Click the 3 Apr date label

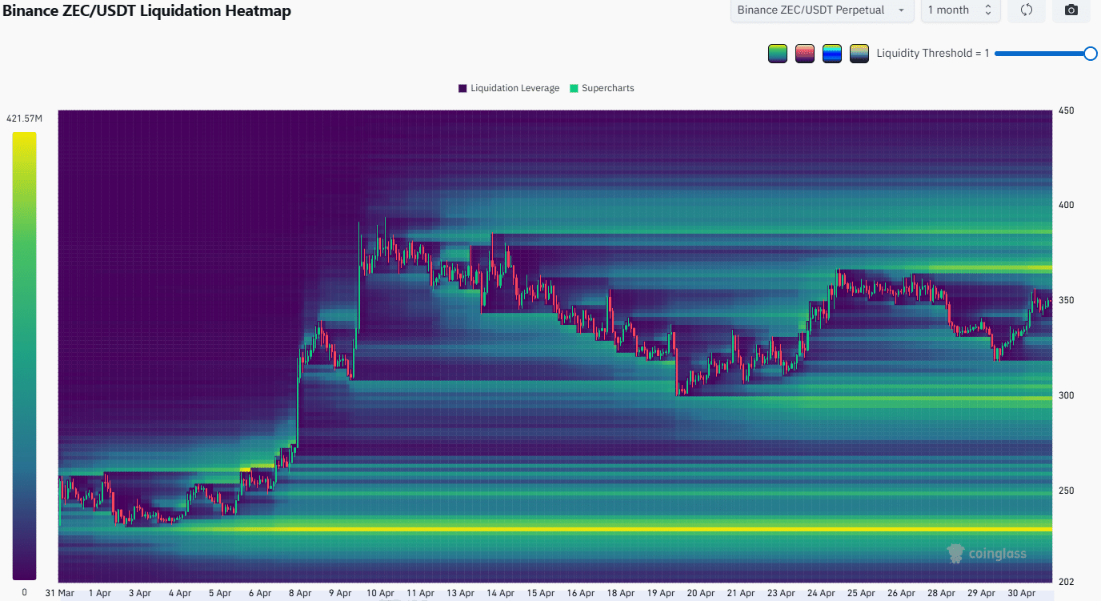[x=140, y=593]
